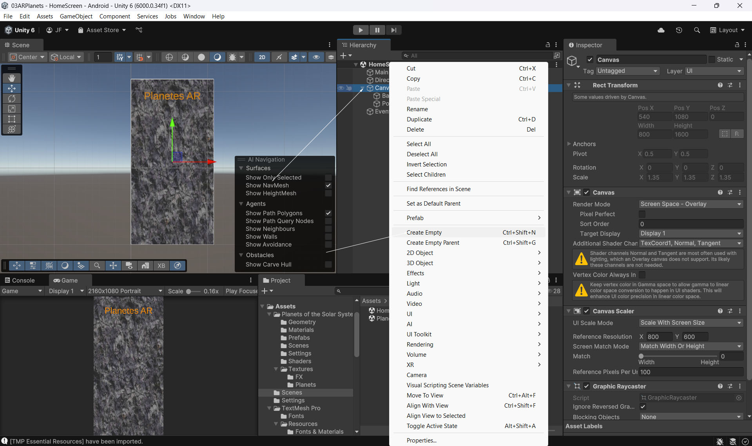Open the UI Scale Mode dropdown
The height and width of the screenshot is (446, 752).
point(690,323)
